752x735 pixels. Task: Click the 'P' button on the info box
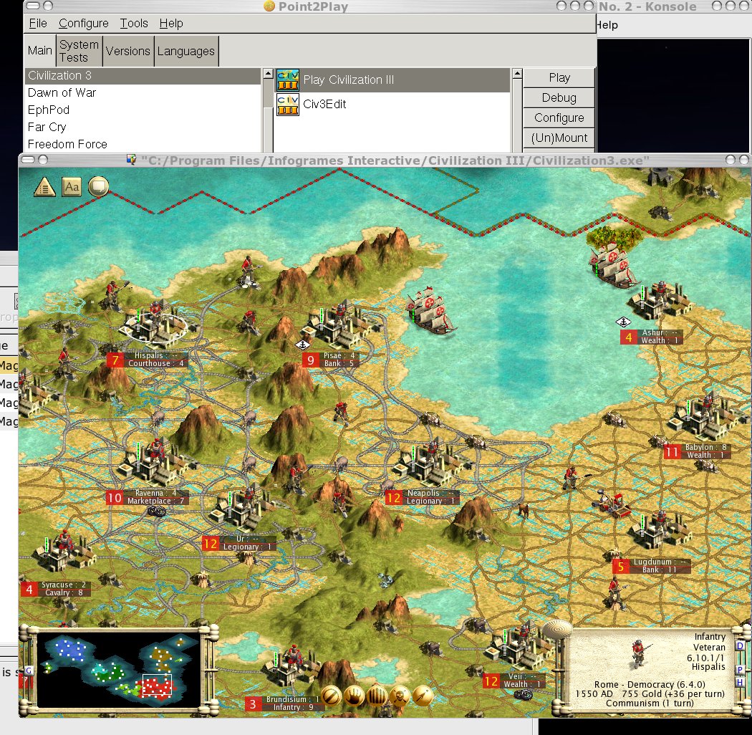point(740,670)
